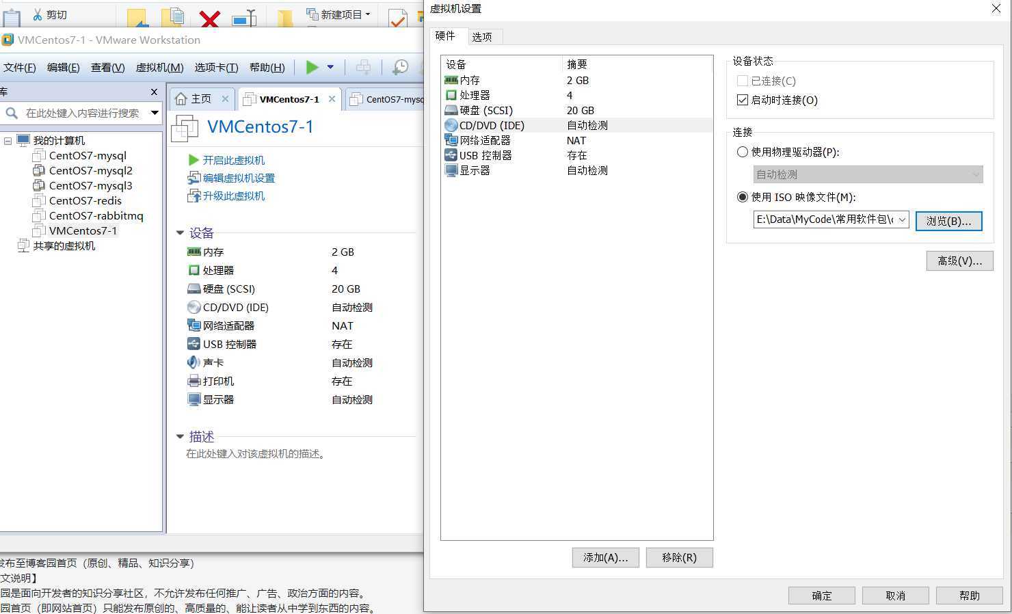
Task: Collapse the 描述 section in VM summary
Action: (181, 436)
